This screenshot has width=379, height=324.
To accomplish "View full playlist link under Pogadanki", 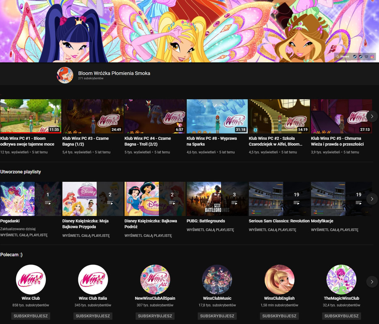I will point(24,235).
